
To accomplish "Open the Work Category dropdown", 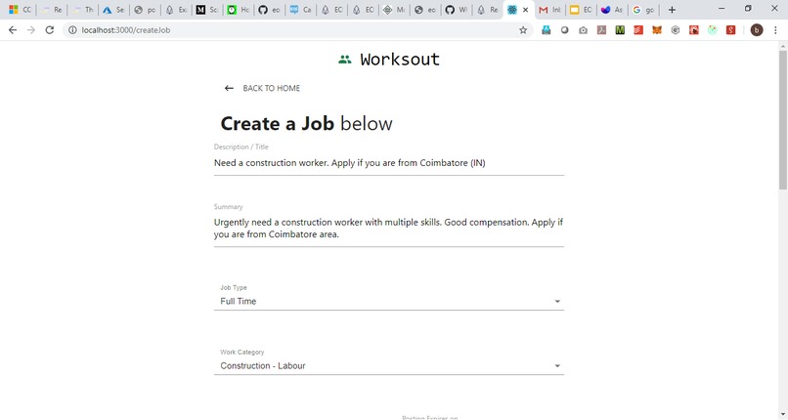I will point(389,366).
